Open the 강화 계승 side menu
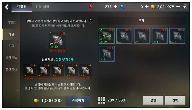 click(11, 57)
